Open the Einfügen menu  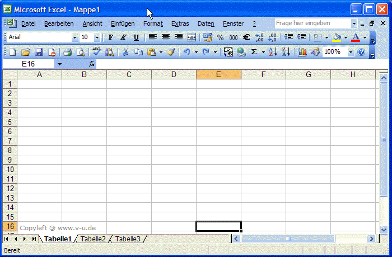(123, 23)
